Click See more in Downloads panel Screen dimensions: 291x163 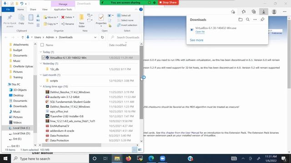pos(196,40)
